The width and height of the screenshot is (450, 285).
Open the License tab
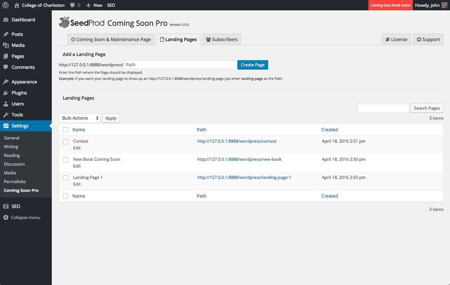coord(397,39)
